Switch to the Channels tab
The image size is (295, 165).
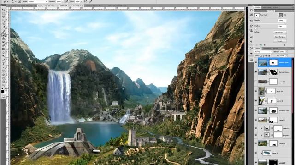point(266,49)
